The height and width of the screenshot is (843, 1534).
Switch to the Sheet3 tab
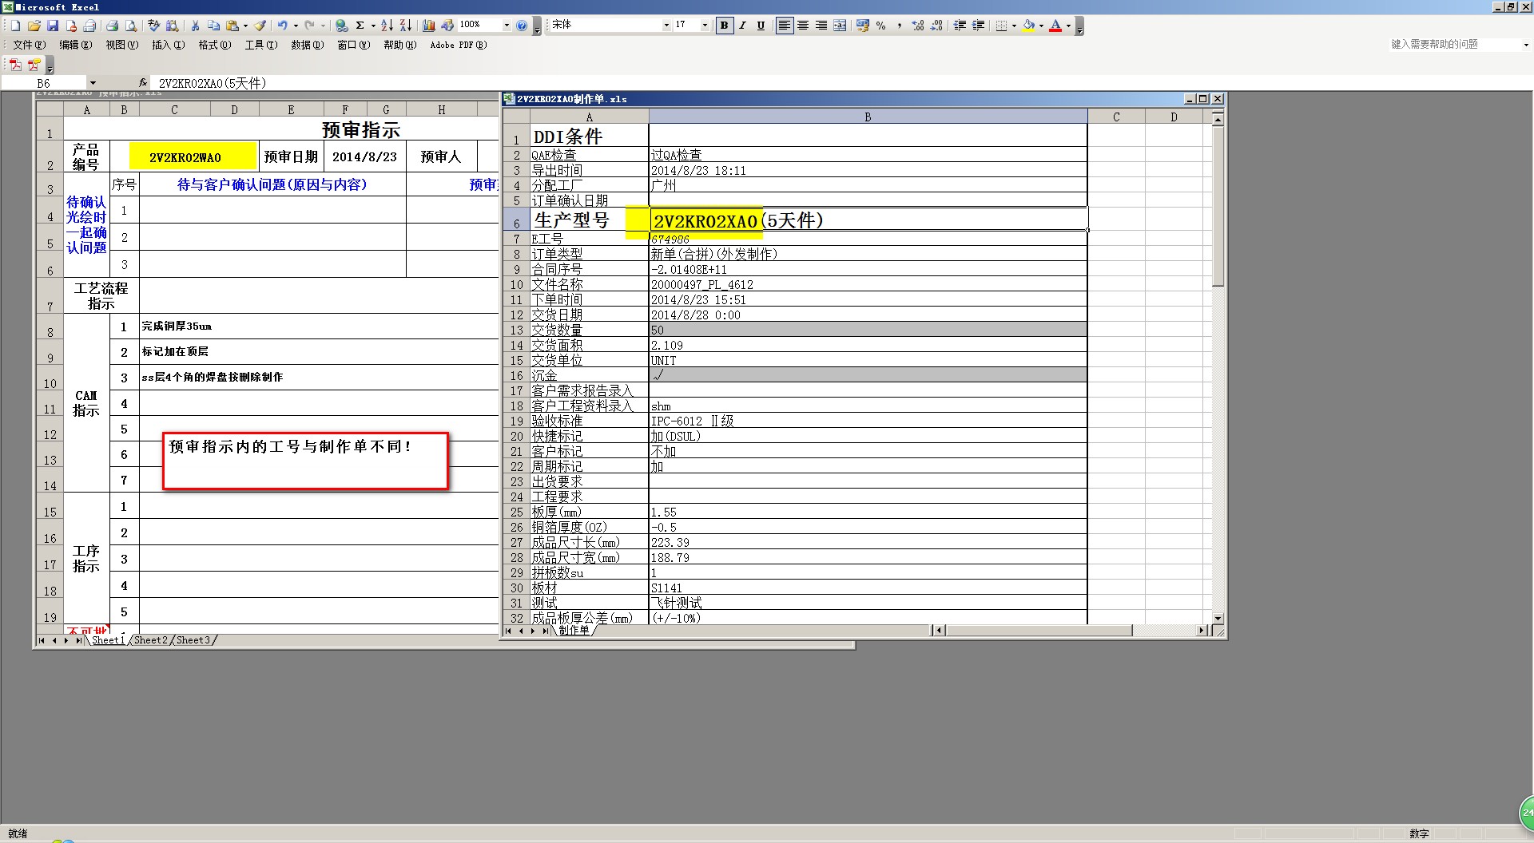193,640
